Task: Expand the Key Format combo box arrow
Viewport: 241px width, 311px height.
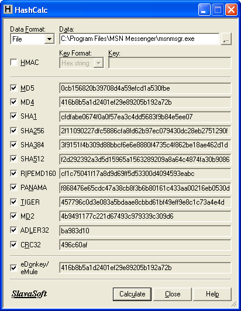Action: click(98, 63)
